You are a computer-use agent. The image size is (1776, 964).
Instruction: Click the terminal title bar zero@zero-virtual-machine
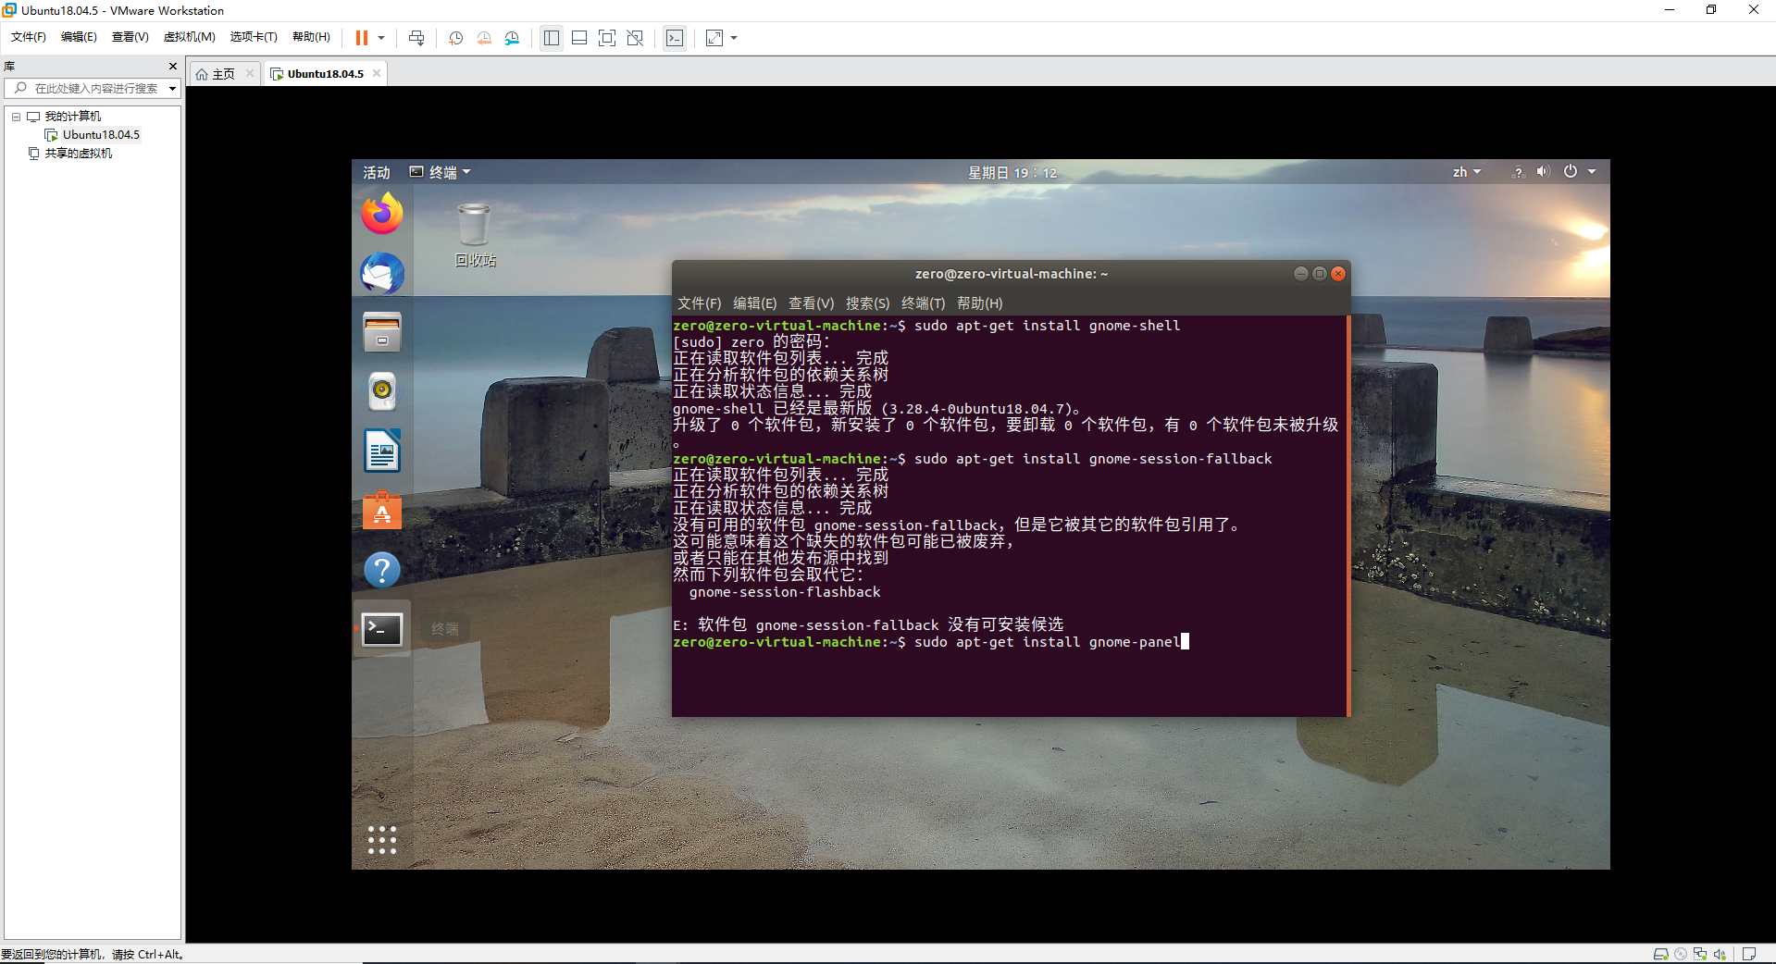coord(1012,274)
